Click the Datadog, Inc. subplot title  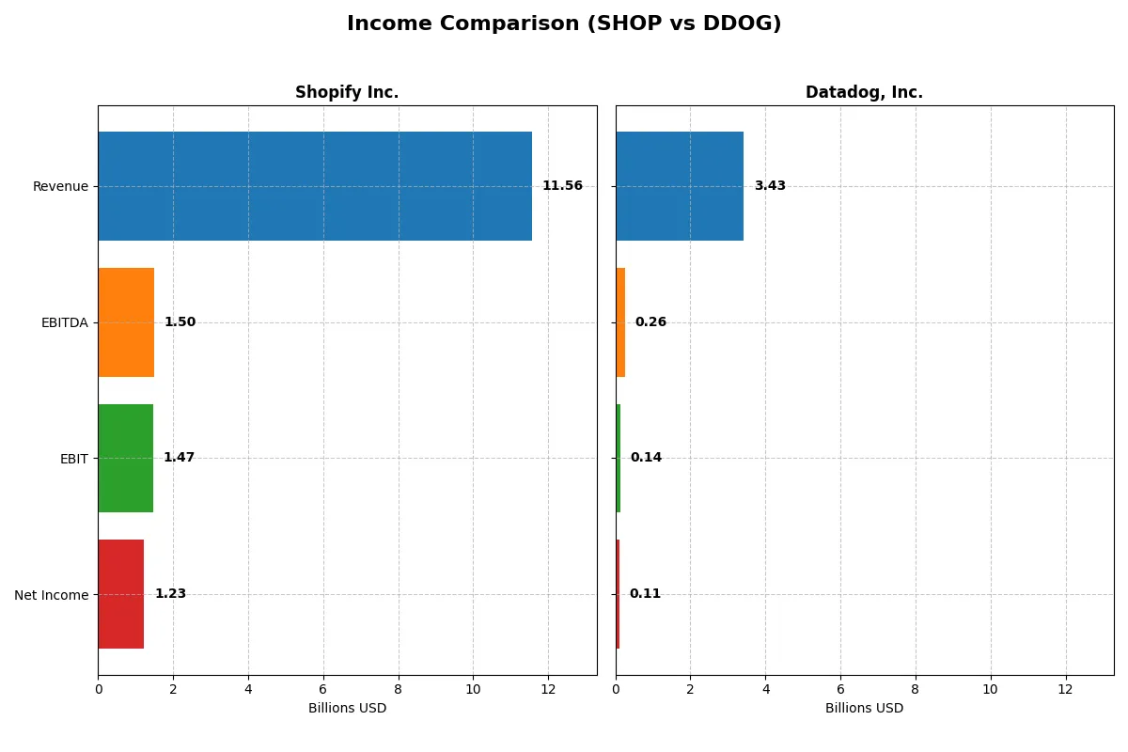(864, 92)
